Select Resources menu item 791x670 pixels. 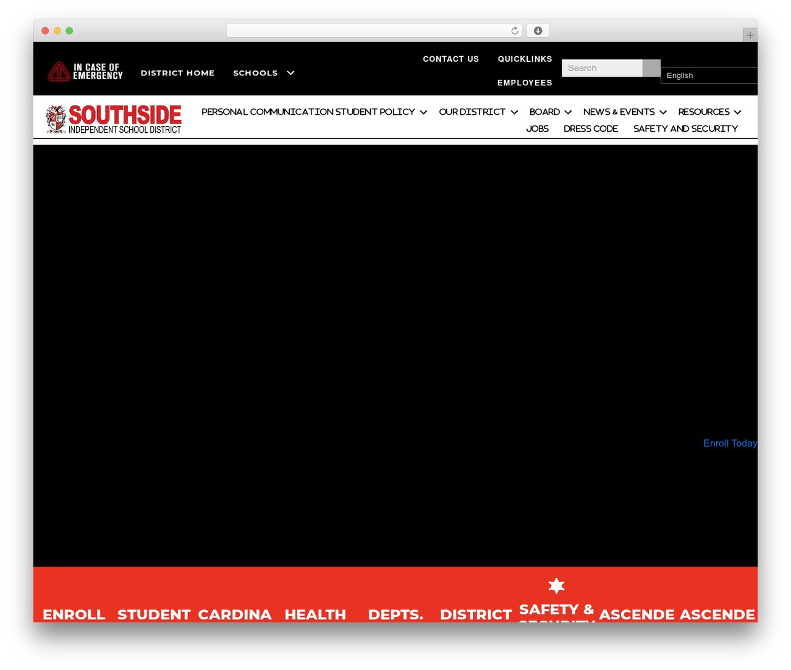tap(704, 112)
